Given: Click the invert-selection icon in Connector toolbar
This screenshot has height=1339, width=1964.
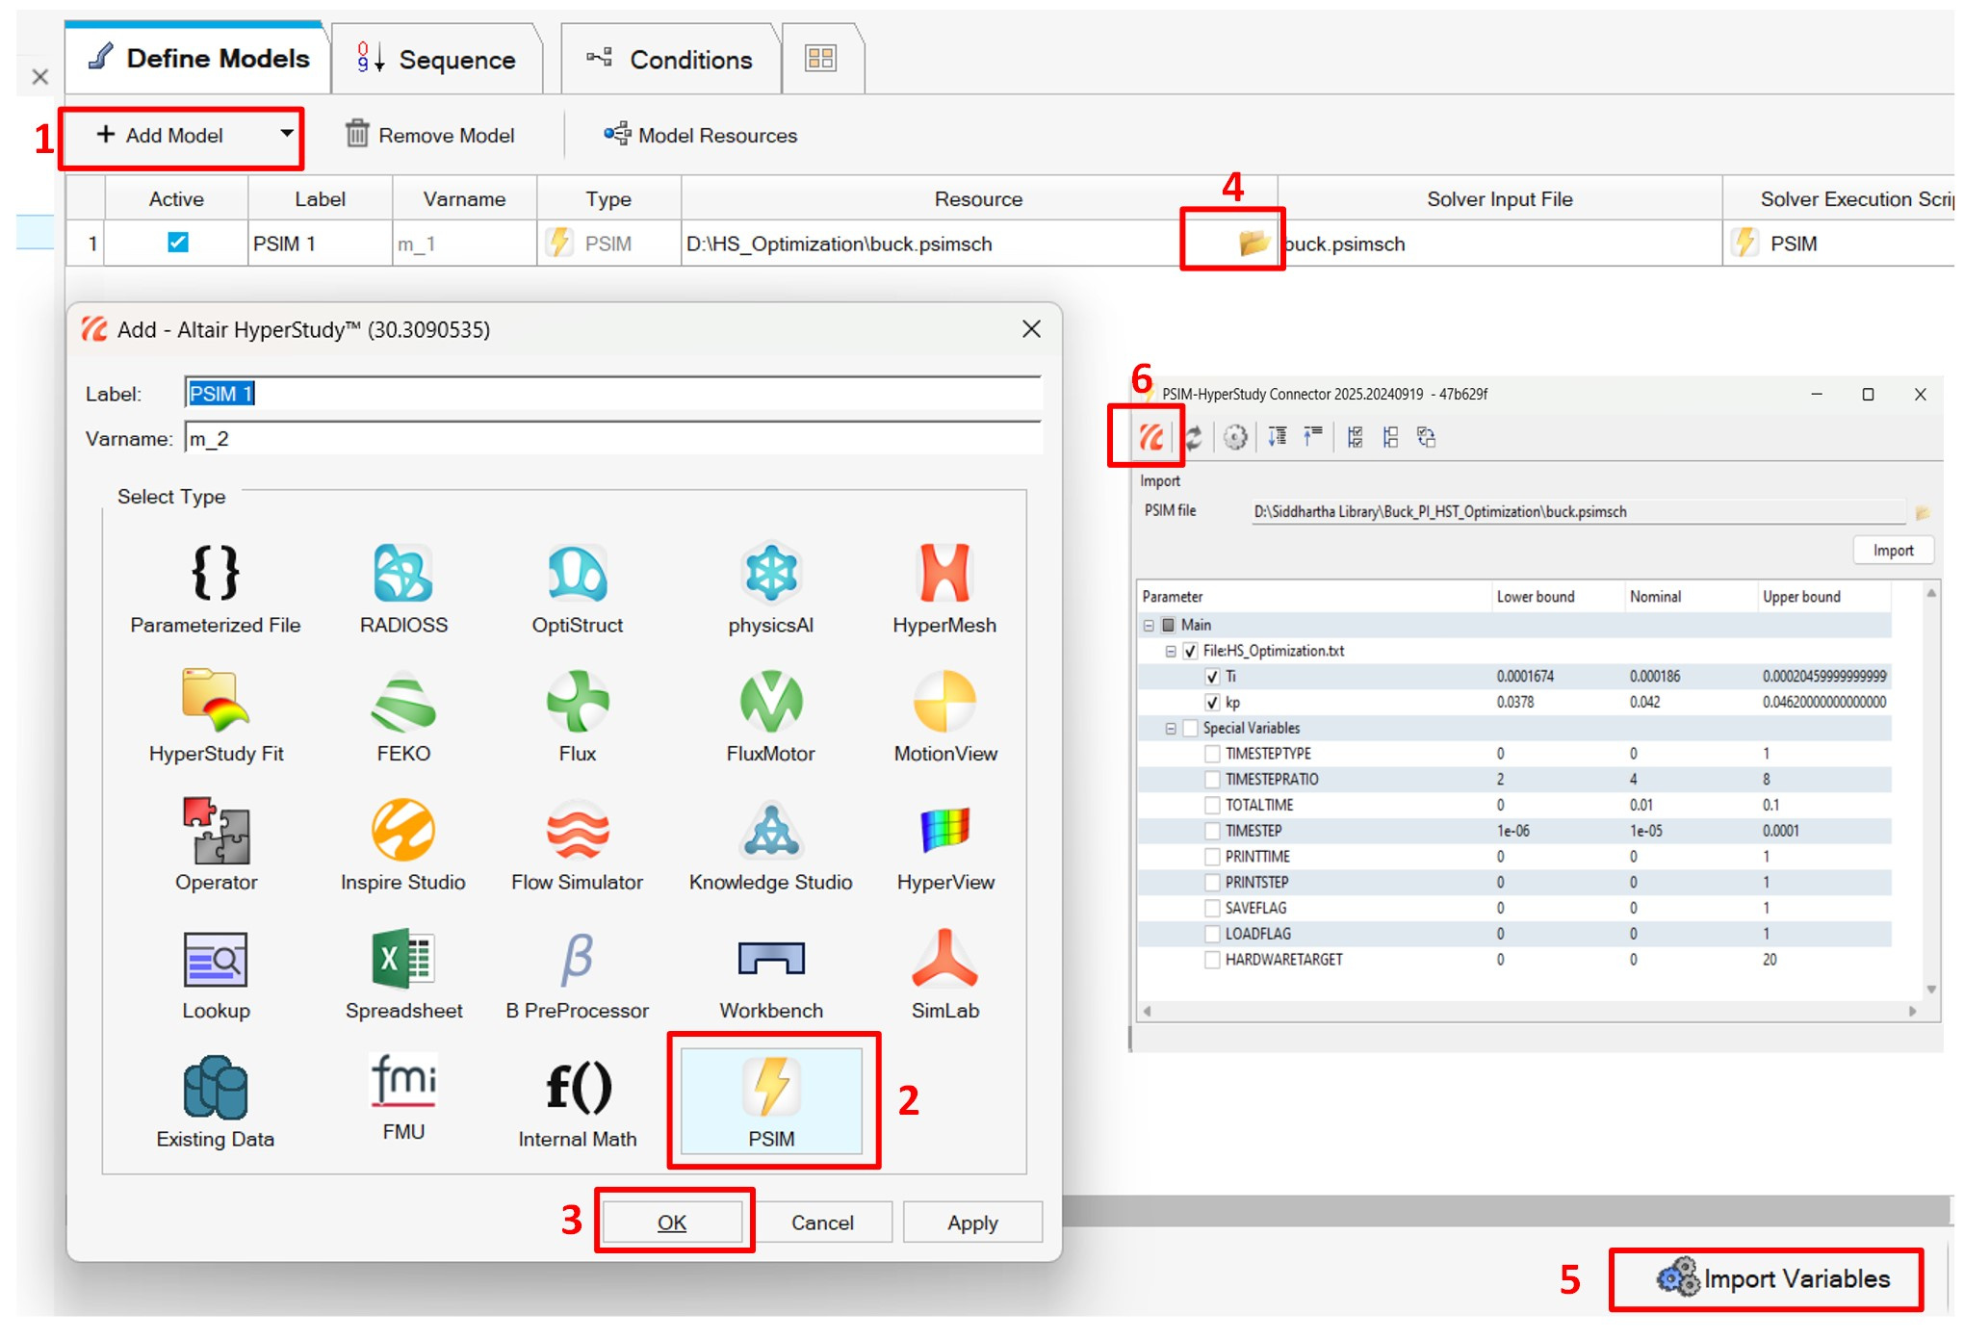Looking at the screenshot, I should click(1426, 438).
